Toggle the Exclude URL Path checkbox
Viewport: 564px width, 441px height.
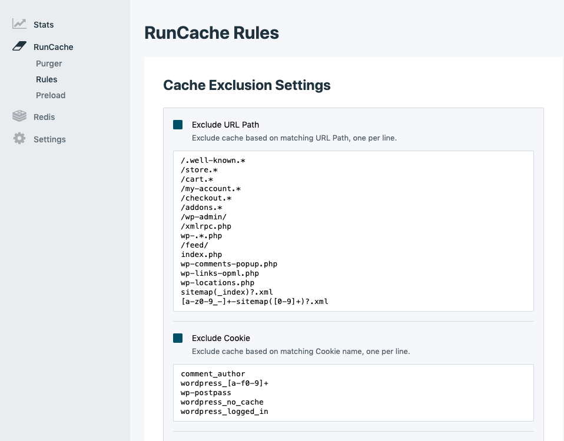click(178, 125)
